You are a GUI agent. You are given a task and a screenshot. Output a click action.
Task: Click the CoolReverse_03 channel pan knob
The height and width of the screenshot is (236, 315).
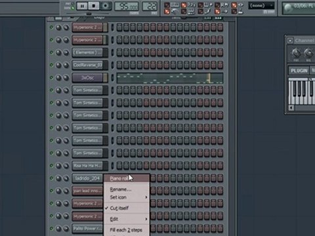(58, 65)
